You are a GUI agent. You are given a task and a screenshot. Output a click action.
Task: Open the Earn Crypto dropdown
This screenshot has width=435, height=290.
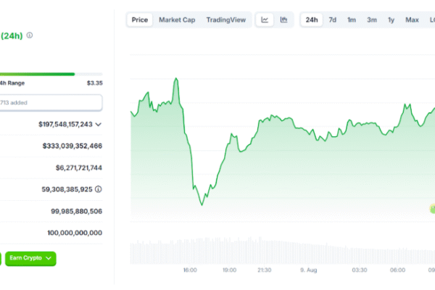tap(30, 257)
